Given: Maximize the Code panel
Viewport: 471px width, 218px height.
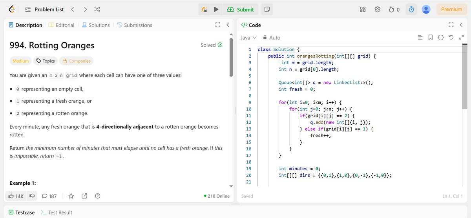Looking at the screenshot, I should [x=451, y=25].
